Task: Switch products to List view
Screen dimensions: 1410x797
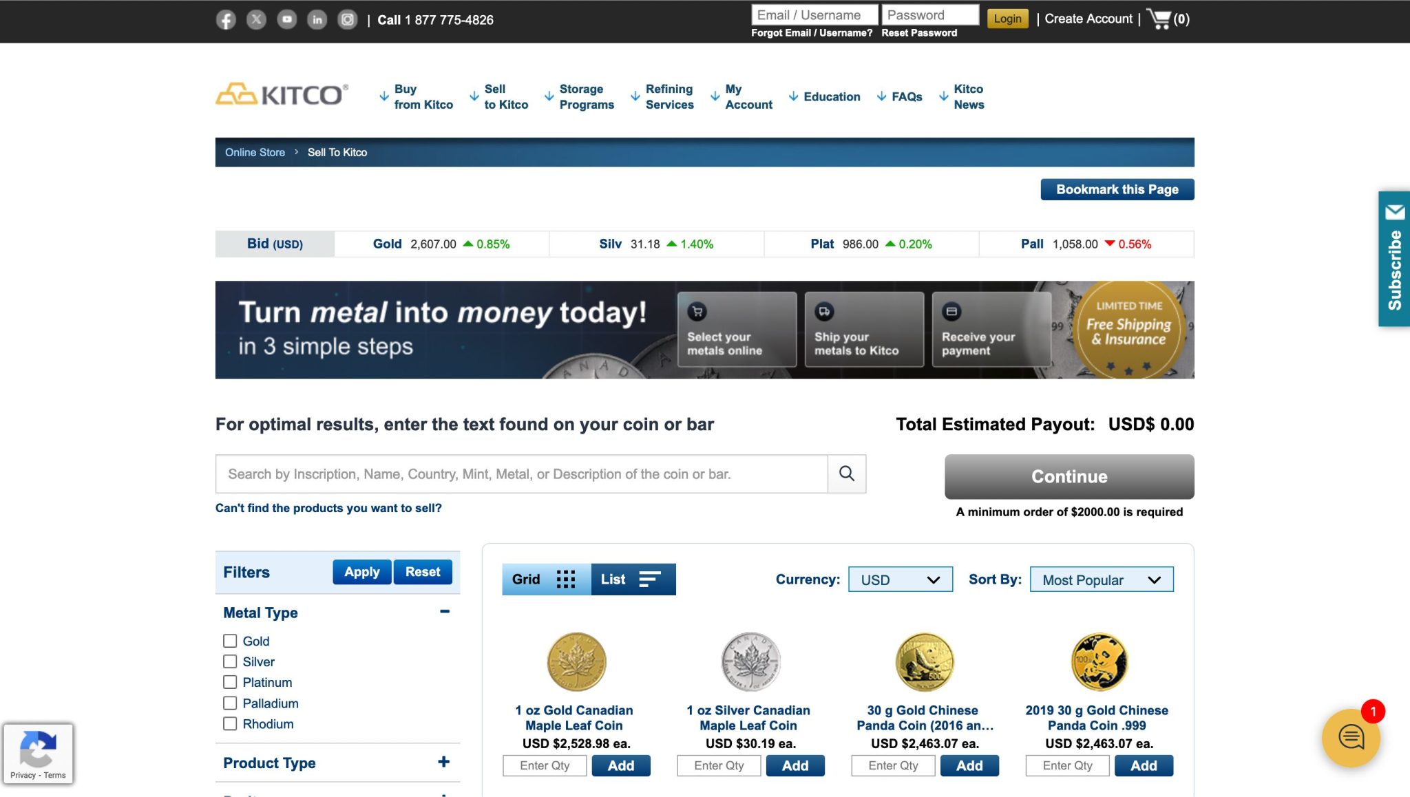Action: tap(632, 579)
